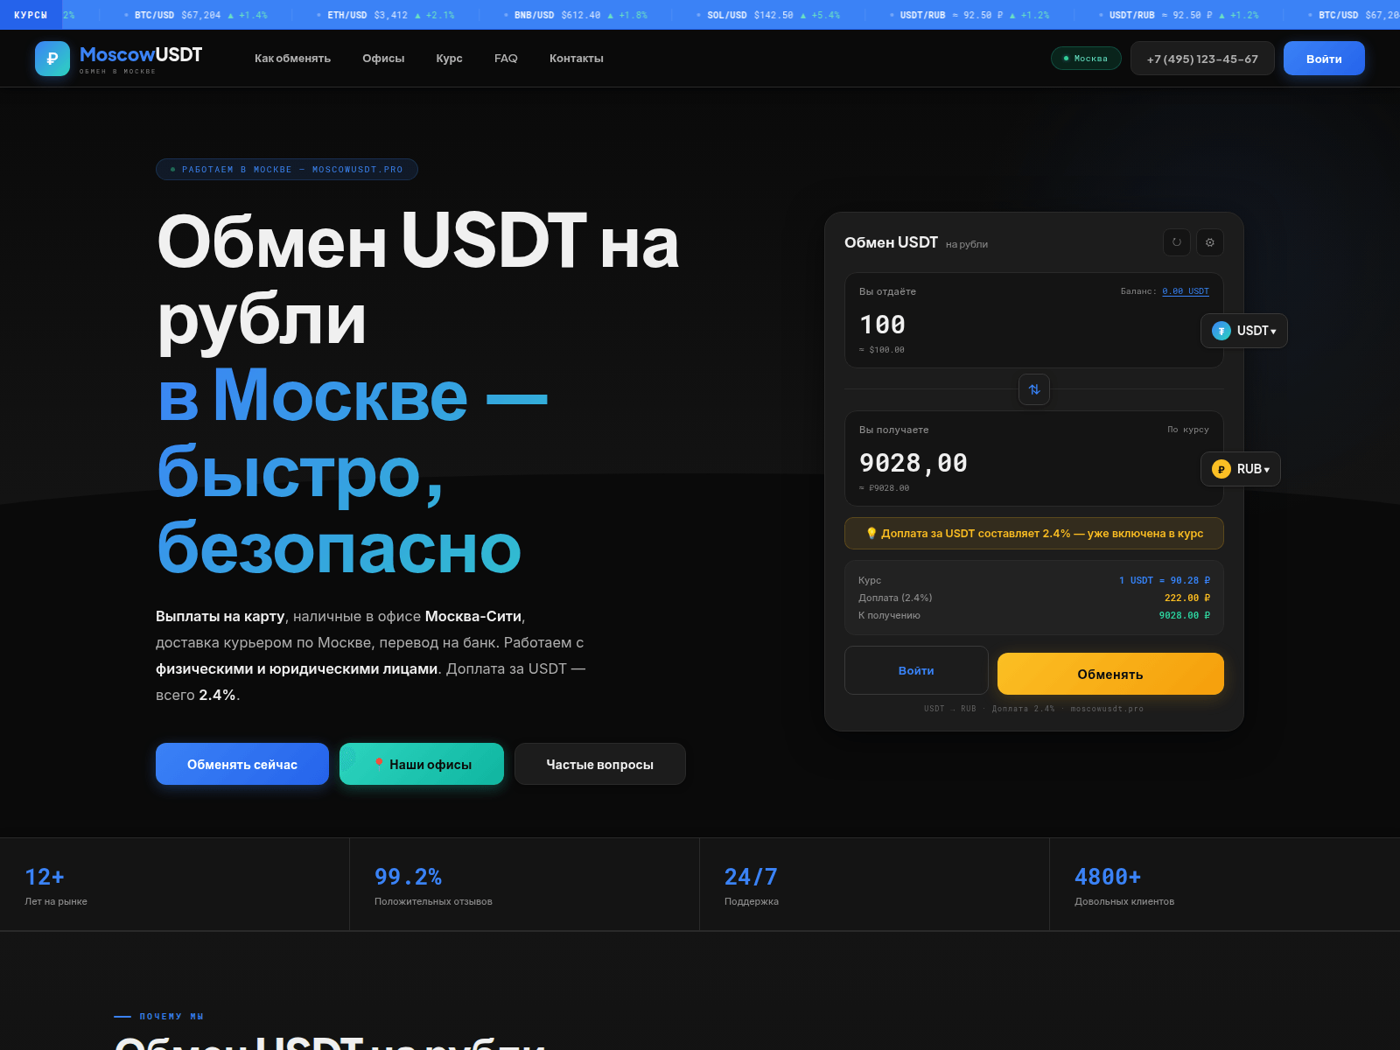Open the exchange widget settings gear

click(1210, 242)
